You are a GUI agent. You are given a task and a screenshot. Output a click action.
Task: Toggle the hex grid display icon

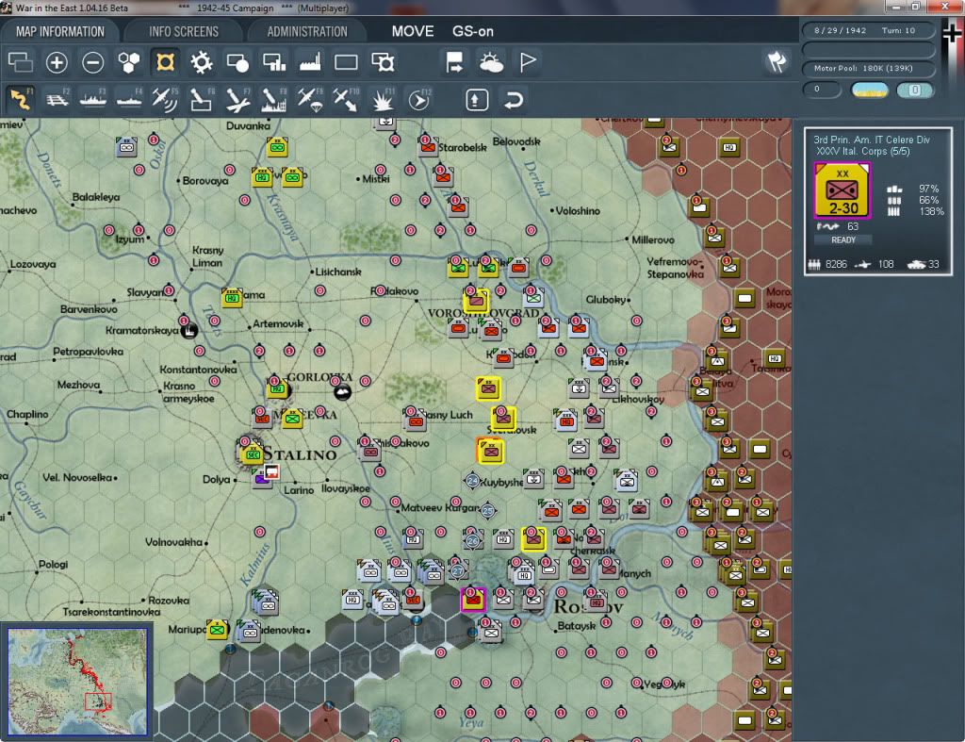coord(128,62)
